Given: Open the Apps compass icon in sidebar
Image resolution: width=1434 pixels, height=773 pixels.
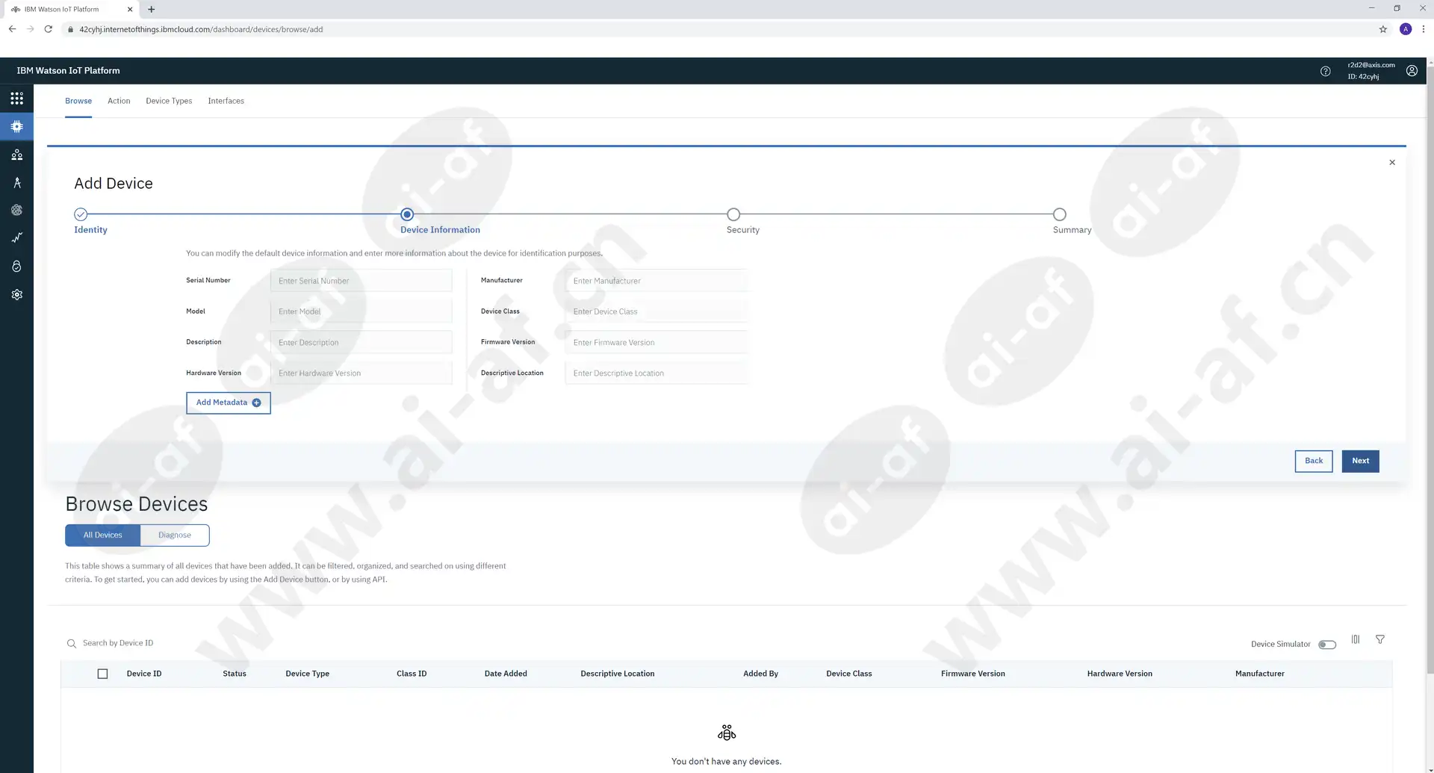Looking at the screenshot, I should click(x=16, y=183).
